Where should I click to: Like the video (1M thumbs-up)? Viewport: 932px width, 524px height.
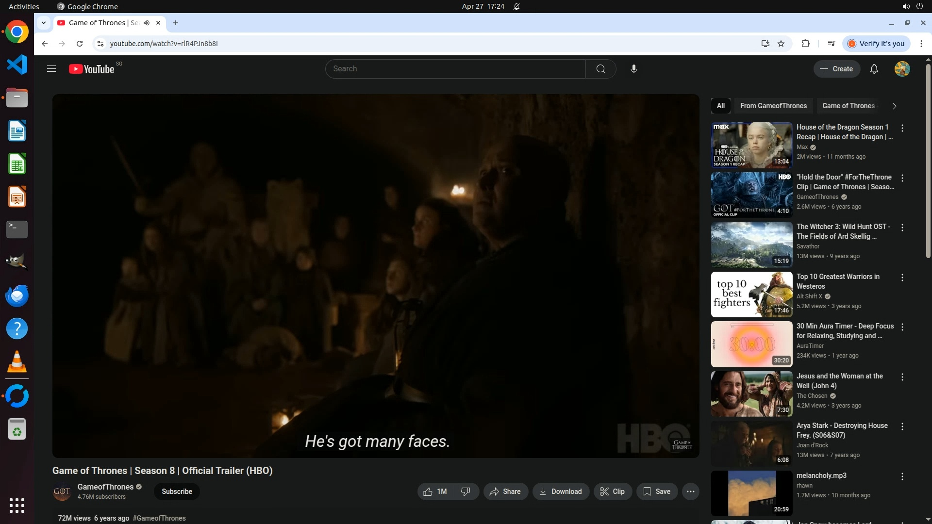click(435, 491)
